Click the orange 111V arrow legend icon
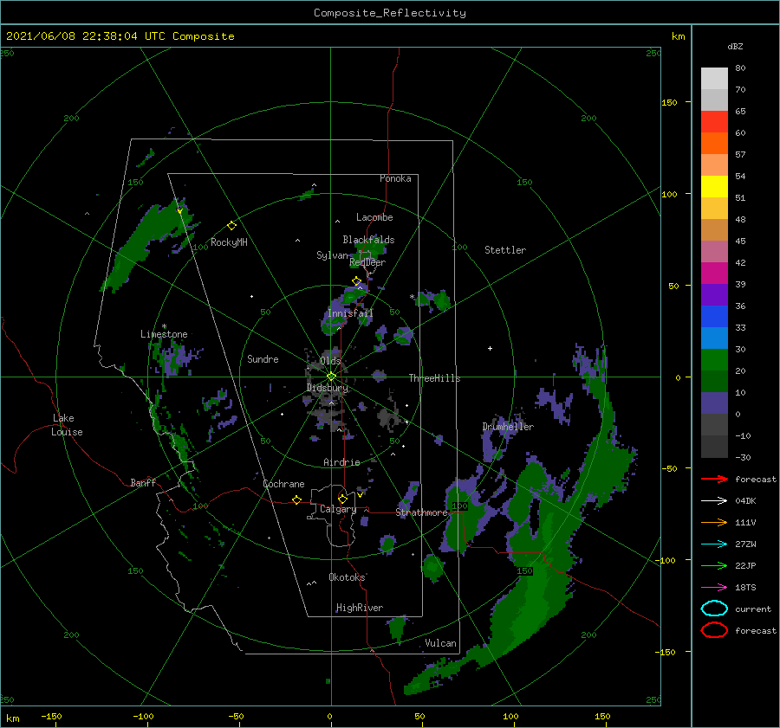 tap(714, 522)
